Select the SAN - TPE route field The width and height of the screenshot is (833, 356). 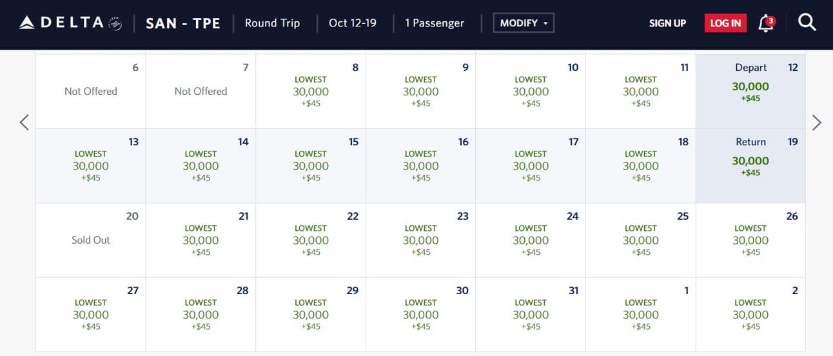183,23
